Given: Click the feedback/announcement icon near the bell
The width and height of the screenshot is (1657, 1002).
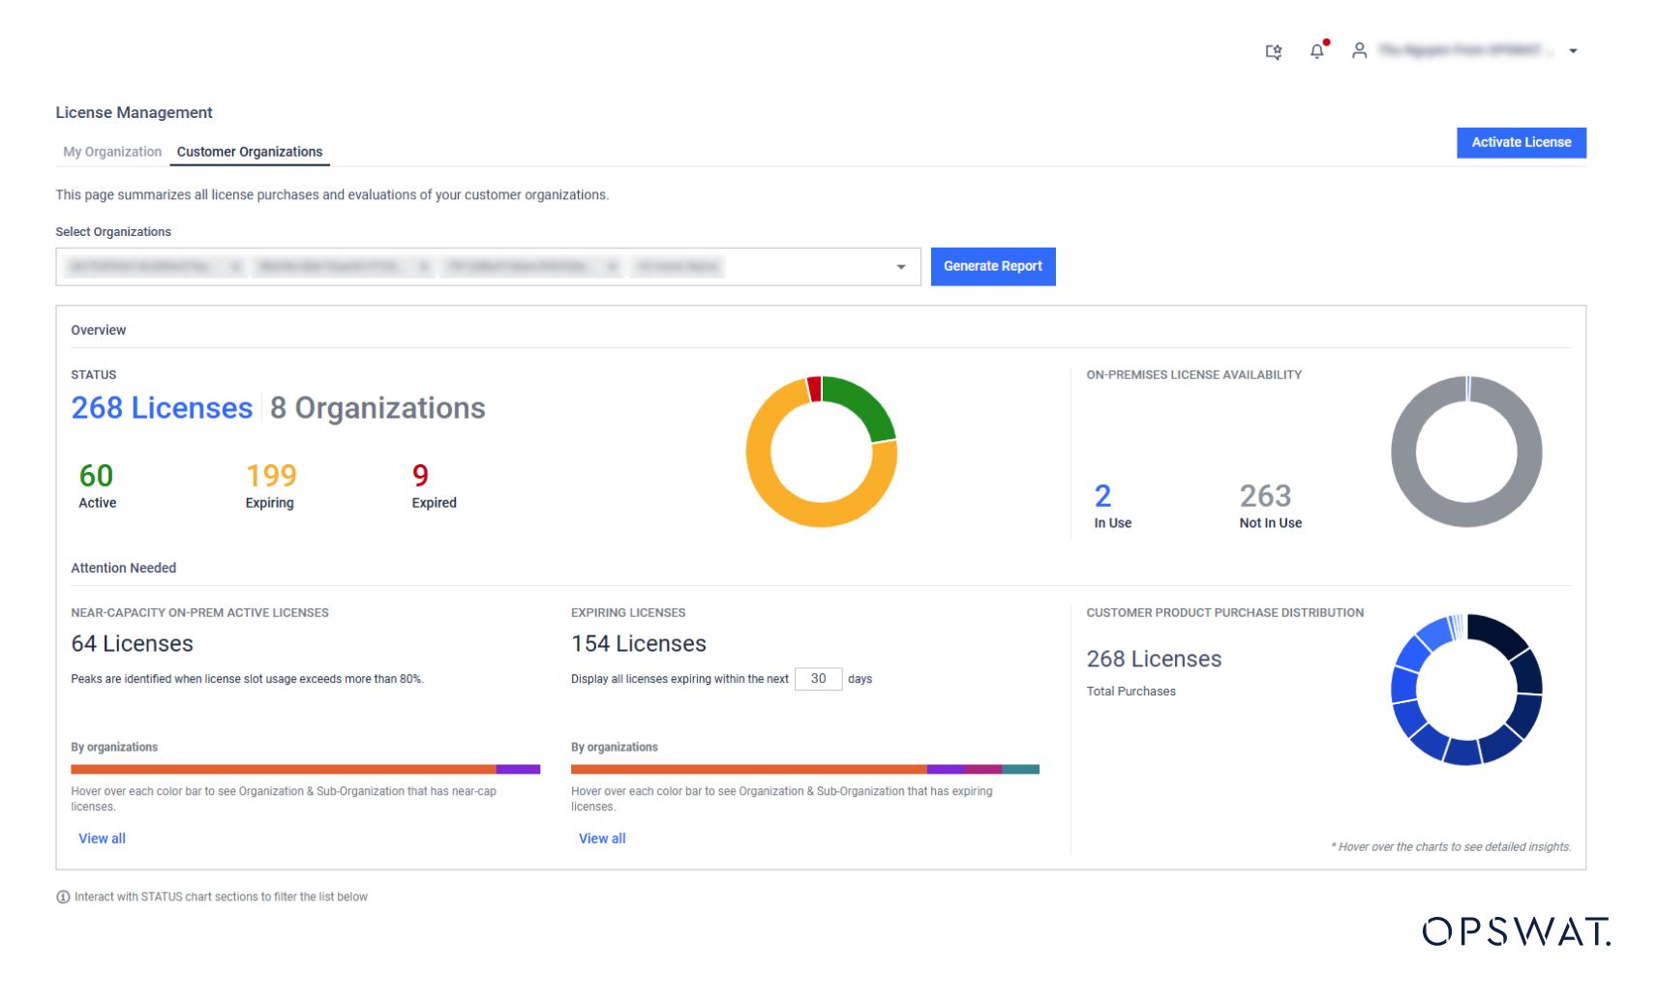Looking at the screenshot, I should tap(1273, 51).
